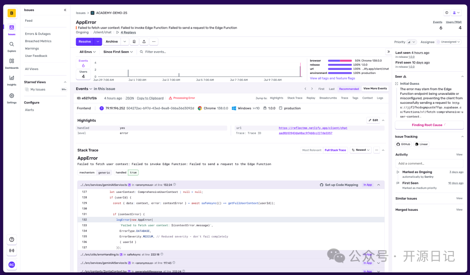Viewport: 470px width, 275px height.
Task: Mute notifications with the bell-slash icon
Action: coord(134,42)
